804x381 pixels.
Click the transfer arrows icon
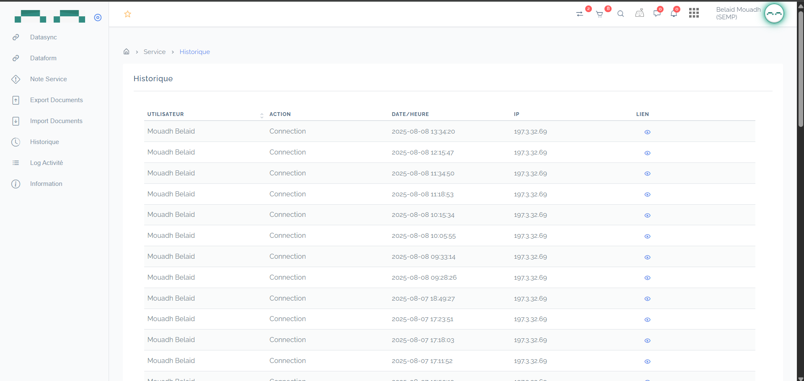pyautogui.click(x=580, y=14)
